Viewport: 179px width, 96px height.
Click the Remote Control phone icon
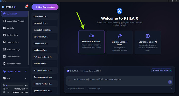[4, 64]
